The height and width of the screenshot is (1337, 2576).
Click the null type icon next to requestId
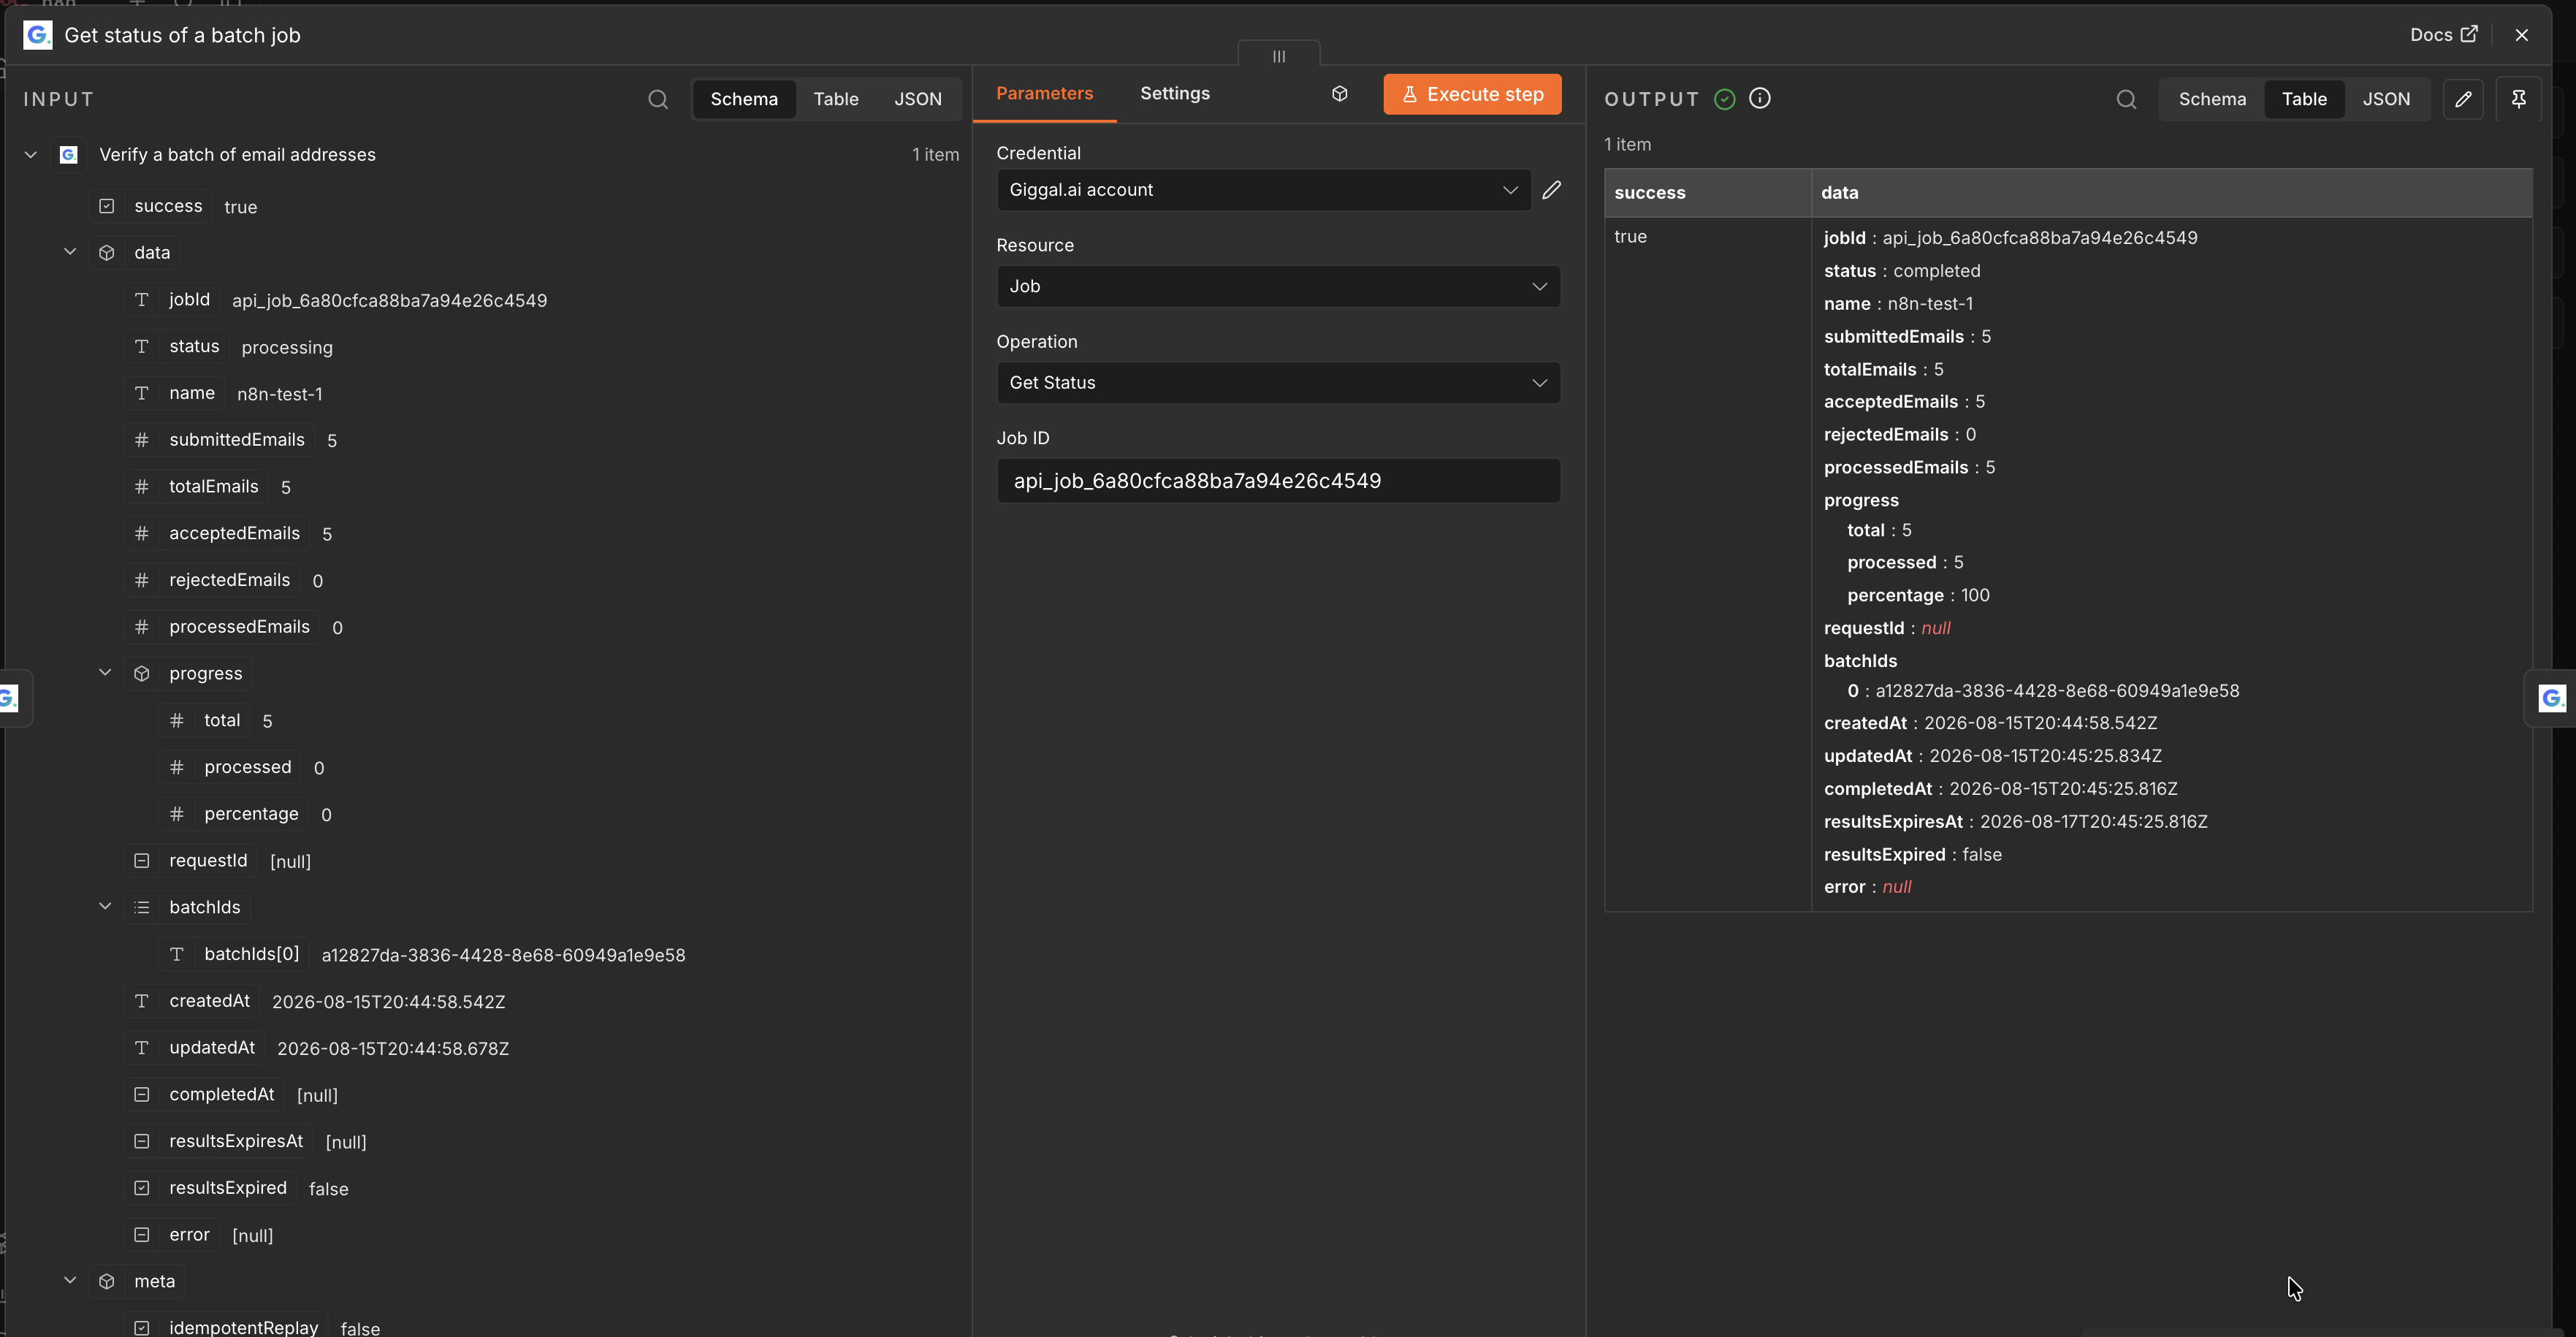pos(142,861)
